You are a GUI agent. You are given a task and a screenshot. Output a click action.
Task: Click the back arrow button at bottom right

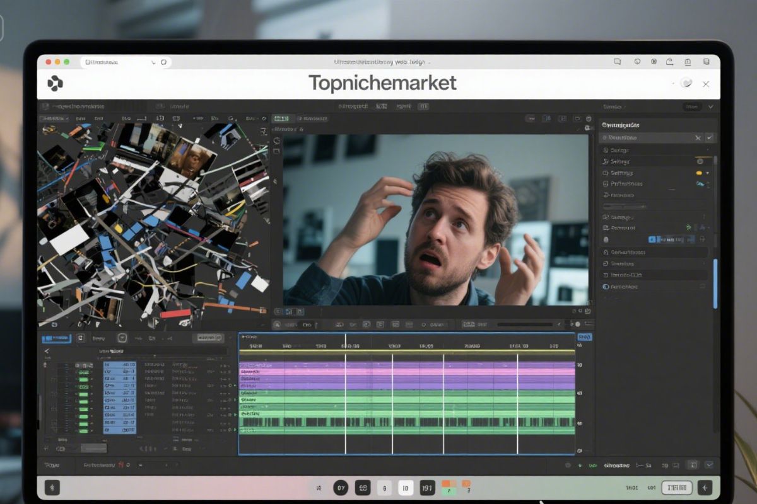pyautogui.click(x=705, y=488)
